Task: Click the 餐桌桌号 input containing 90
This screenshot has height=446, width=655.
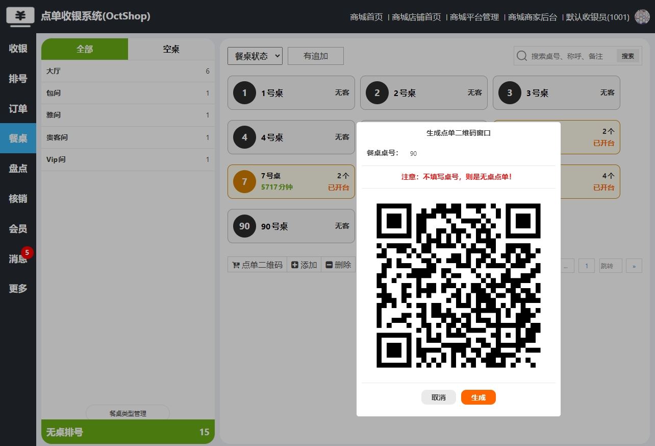Action: pos(480,153)
